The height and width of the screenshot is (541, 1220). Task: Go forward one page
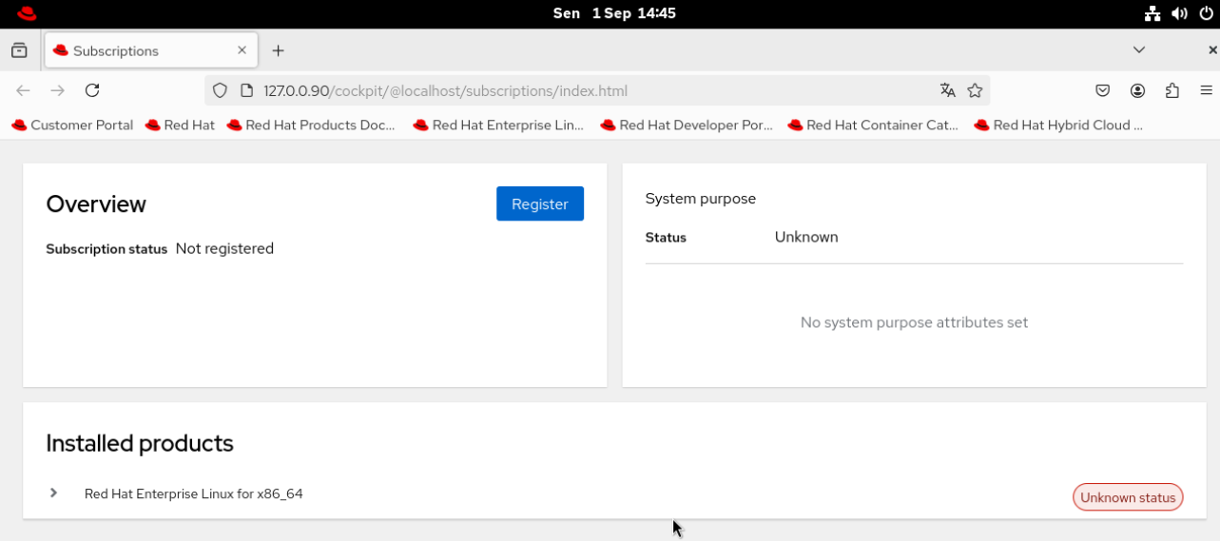coord(58,90)
